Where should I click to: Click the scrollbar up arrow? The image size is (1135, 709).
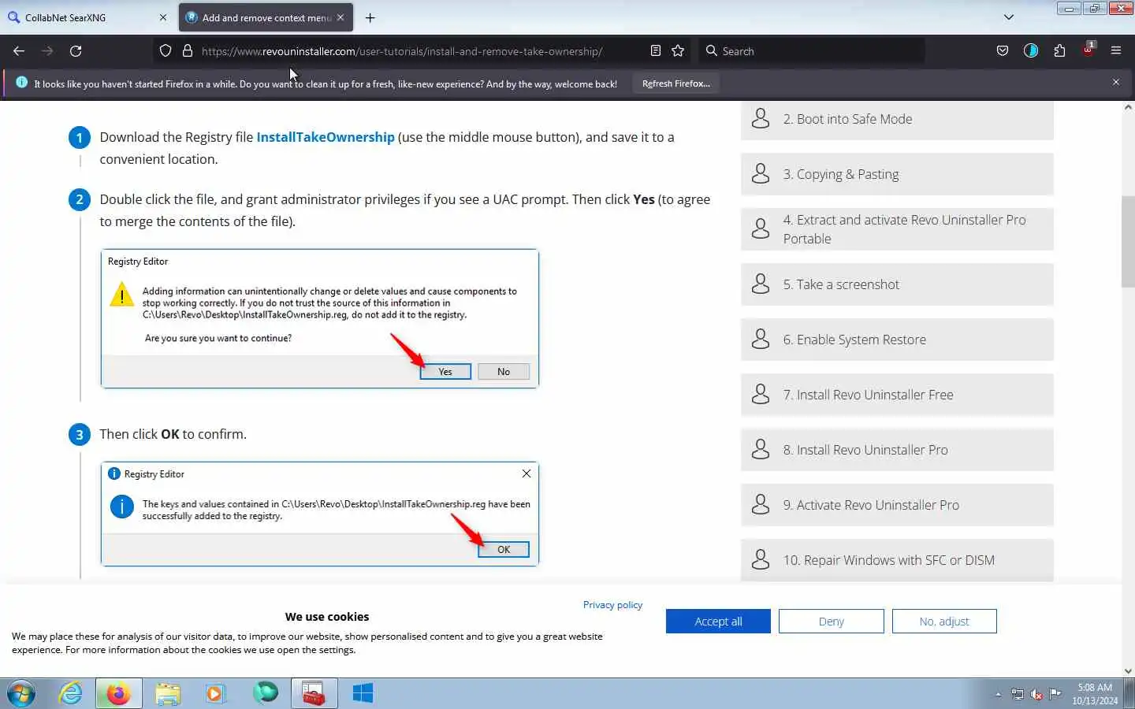click(1128, 107)
